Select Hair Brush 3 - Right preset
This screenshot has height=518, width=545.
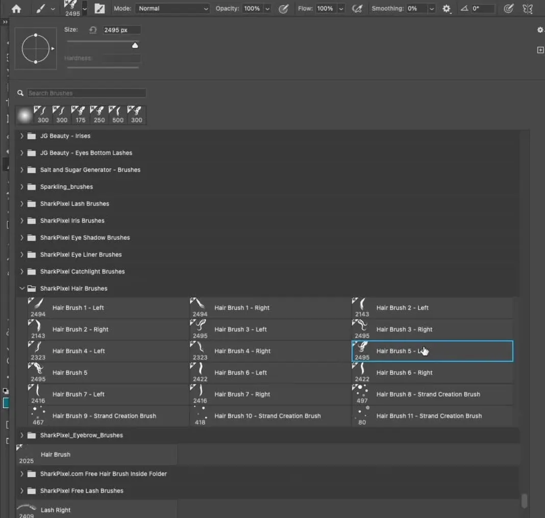pyautogui.click(x=432, y=330)
